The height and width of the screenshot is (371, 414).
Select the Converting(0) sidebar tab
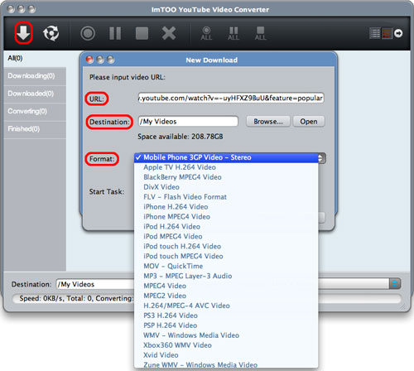[35, 111]
